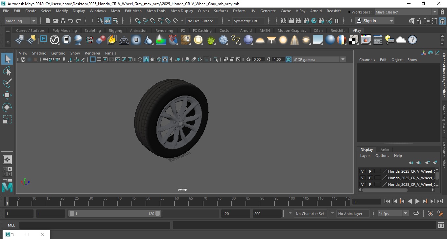This screenshot has height=239, width=447.
Task: Click the light bulb lister shelf icon
Action: (389, 40)
